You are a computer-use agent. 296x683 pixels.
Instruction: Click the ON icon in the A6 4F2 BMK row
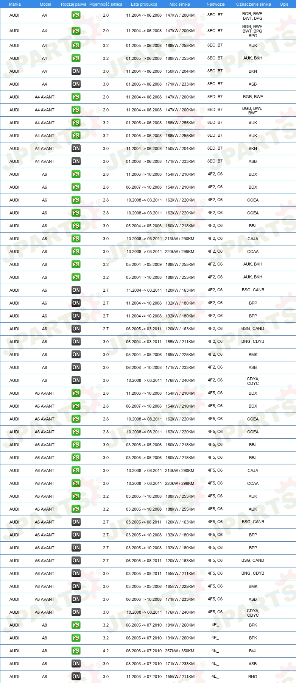[76, 355]
